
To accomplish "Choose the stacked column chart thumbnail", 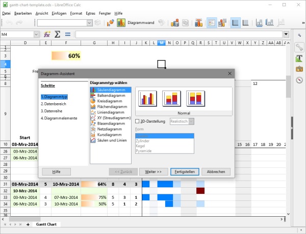I will 171,99.
